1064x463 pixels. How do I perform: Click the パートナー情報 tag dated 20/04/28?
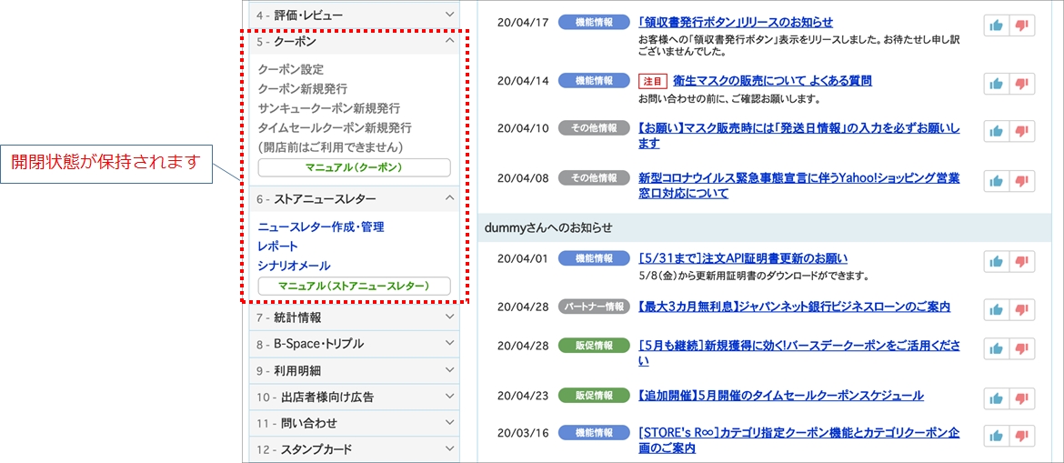593,307
